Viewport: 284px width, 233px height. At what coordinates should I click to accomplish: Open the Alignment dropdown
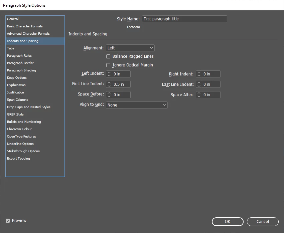click(x=130, y=48)
